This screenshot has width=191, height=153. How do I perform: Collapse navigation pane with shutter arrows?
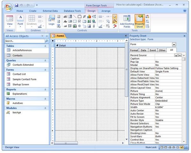tap(47, 36)
